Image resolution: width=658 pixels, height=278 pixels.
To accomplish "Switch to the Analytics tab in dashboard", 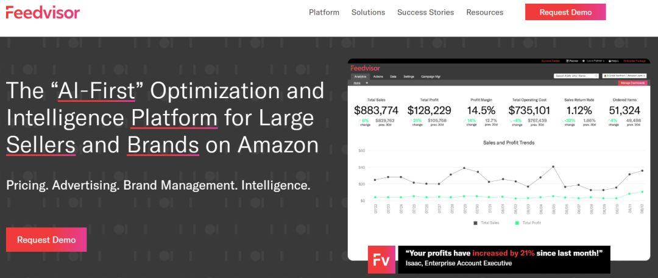I will point(360,76).
